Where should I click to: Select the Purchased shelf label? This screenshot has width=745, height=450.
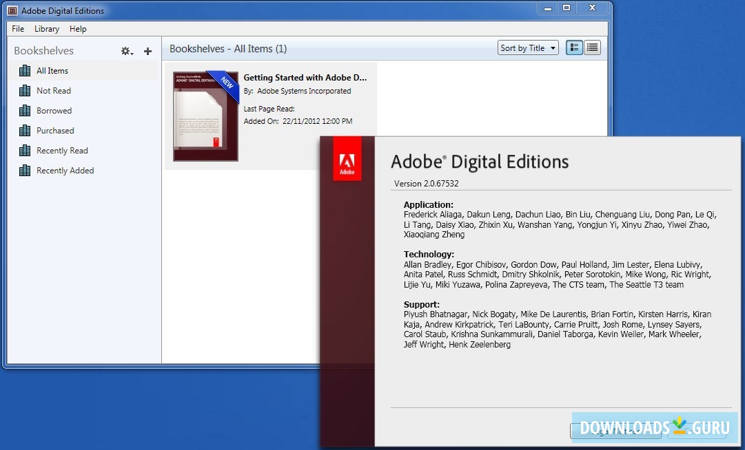pyautogui.click(x=55, y=131)
